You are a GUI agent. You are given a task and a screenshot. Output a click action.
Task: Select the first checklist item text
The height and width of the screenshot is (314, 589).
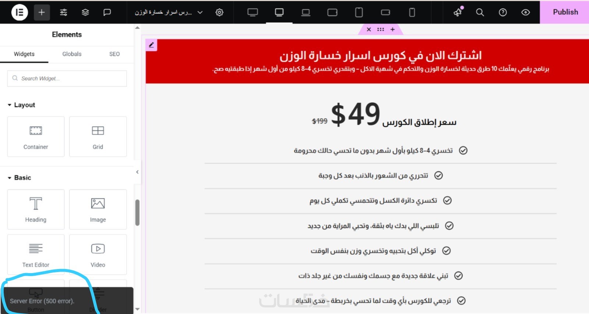[x=373, y=151]
